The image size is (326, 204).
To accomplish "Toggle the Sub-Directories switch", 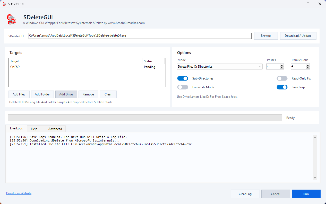I will tap(183, 78).
